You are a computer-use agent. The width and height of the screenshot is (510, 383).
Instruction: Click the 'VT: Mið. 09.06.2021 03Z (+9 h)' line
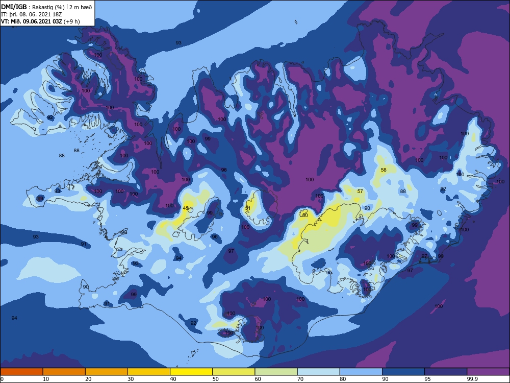tap(40, 21)
